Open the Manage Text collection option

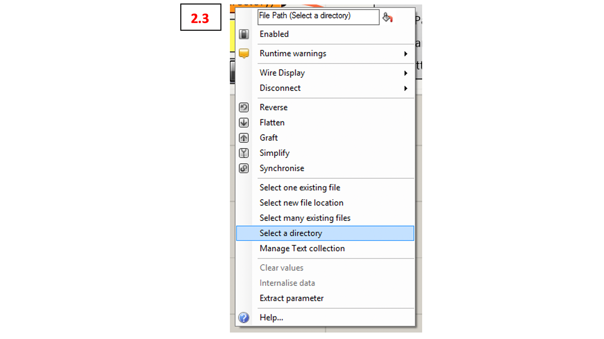pos(302,248)
